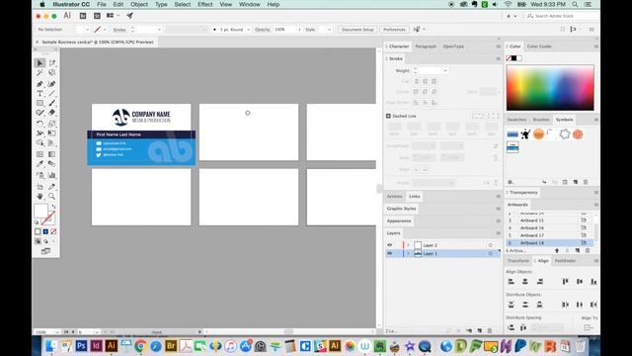Enable the Dashed Line checkbox
The image size is (632, 356).
(x=388, y=116)
